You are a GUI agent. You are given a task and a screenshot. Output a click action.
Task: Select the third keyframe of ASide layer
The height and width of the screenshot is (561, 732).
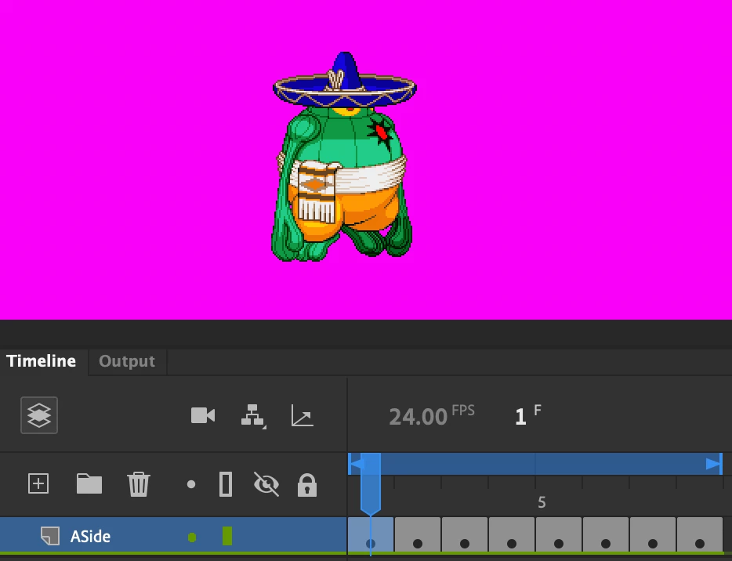465,535
